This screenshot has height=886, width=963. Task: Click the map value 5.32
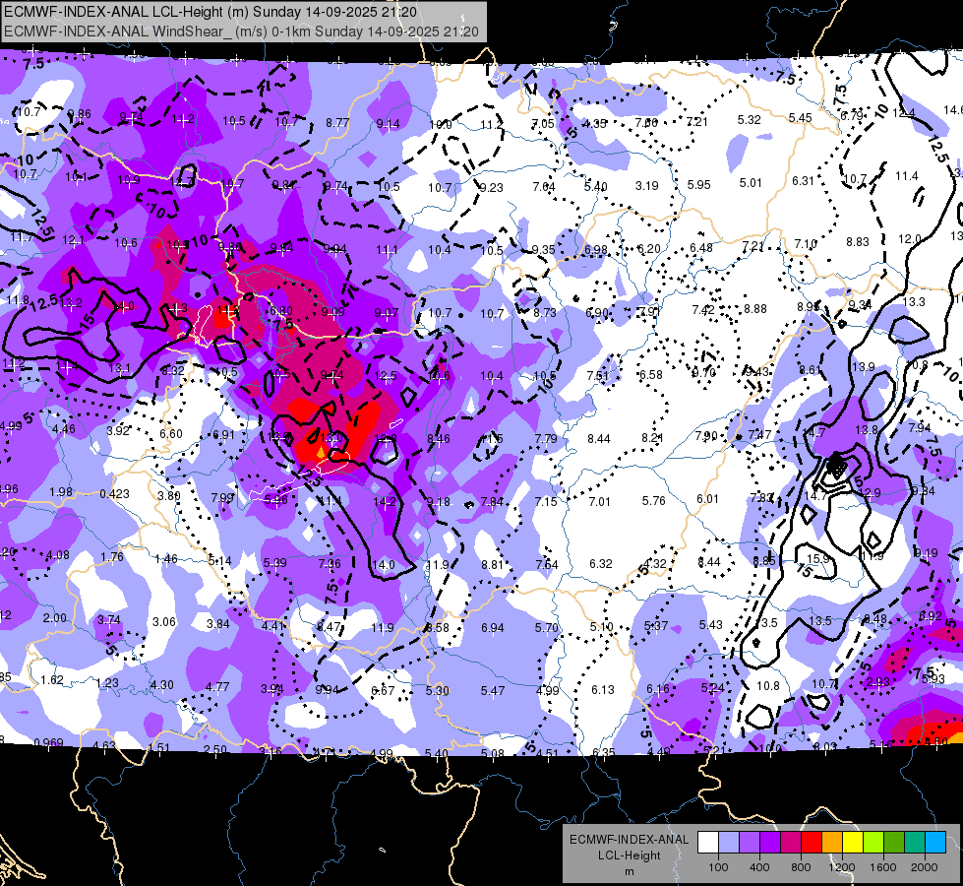coord(750,119)
